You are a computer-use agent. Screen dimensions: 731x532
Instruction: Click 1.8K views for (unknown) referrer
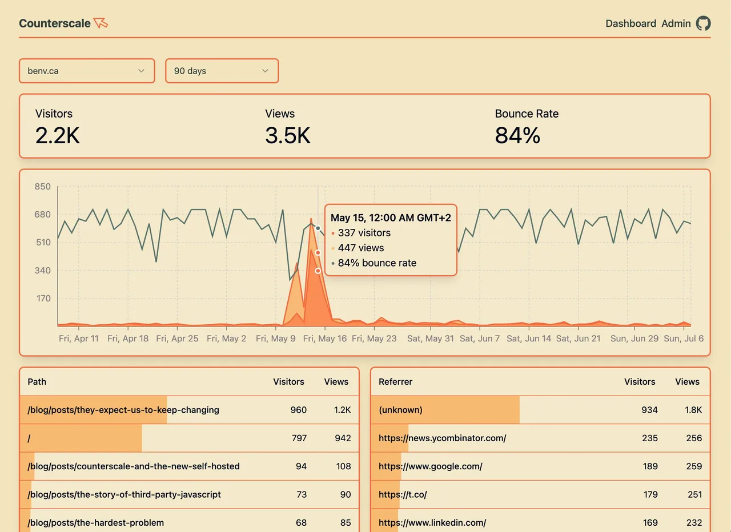pyautogui.click(x=693, y=410)
